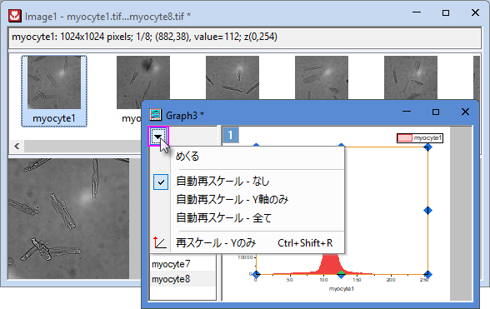Image resolution: width=490 pixels, height=309 pixels.
Task: Close the Graph3 window
Action: 465,112
